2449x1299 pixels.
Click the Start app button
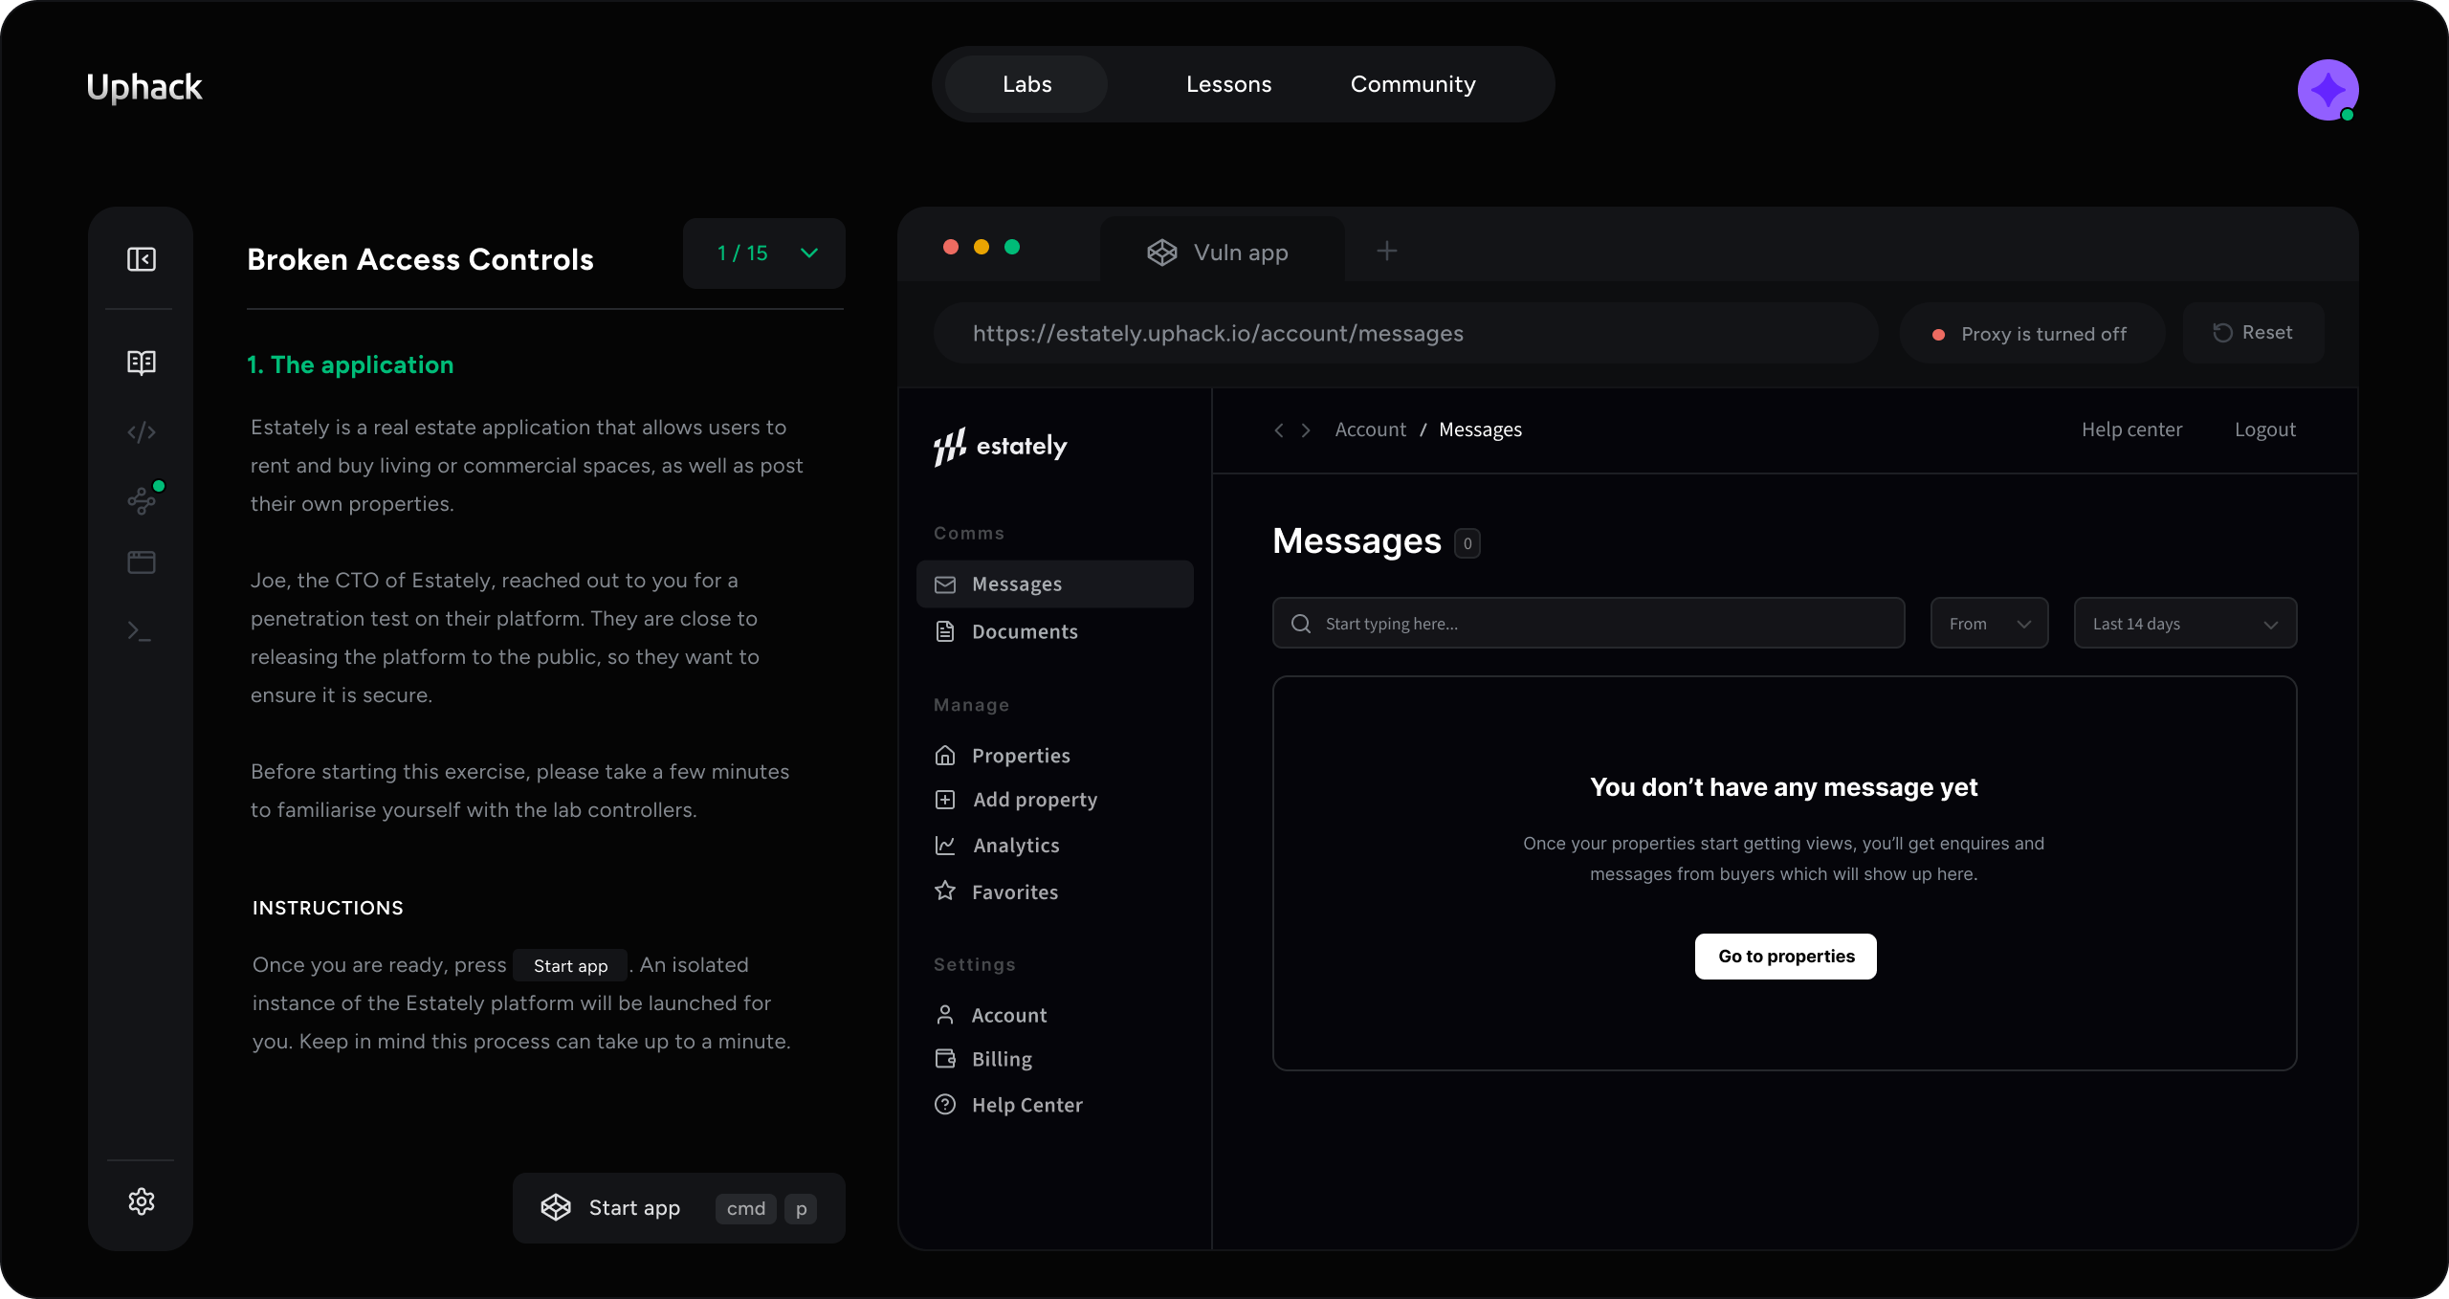678,1208
